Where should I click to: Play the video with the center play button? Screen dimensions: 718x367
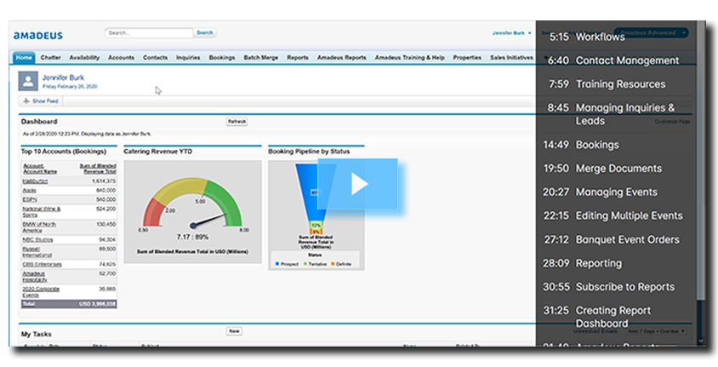click(x=357, y=184)
